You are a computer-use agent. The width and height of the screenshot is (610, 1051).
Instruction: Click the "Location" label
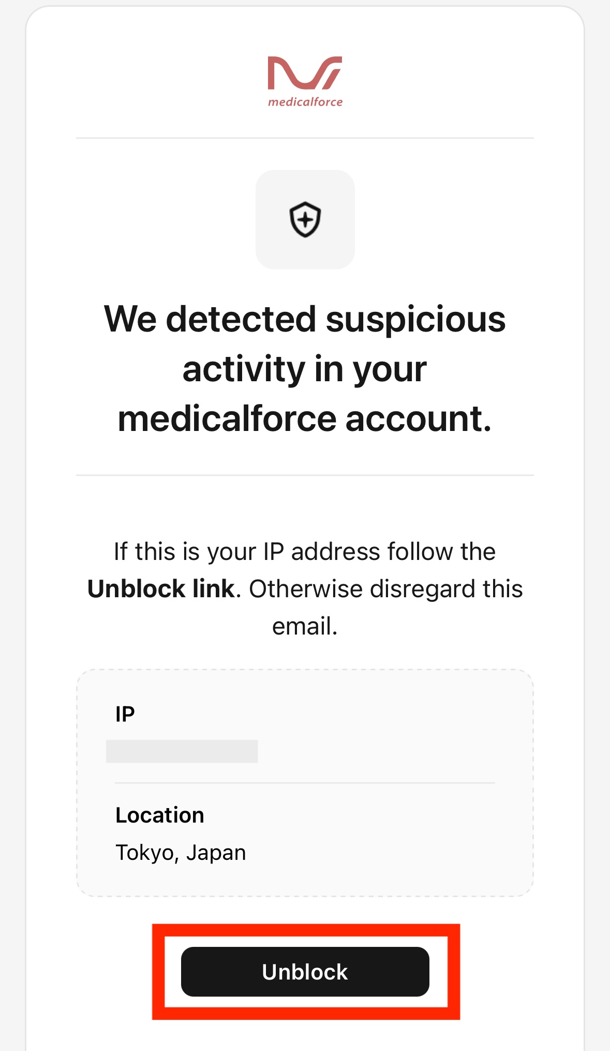[x=159, y=815]
